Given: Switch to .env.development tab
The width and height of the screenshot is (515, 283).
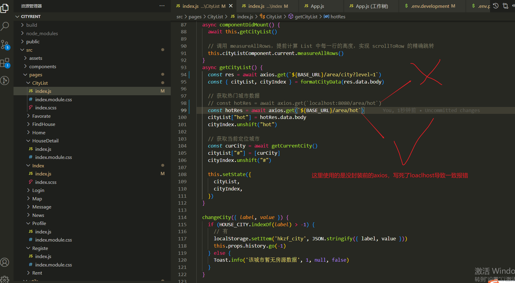Looking at the screenshot, I should point(432,6).
